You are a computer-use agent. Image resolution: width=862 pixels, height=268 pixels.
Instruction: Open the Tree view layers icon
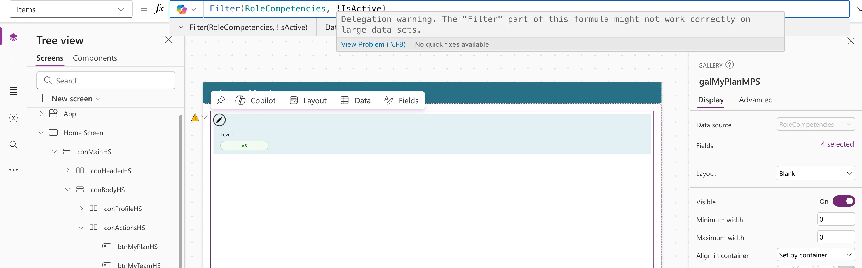pyautogui.click(x=13, y=37)
